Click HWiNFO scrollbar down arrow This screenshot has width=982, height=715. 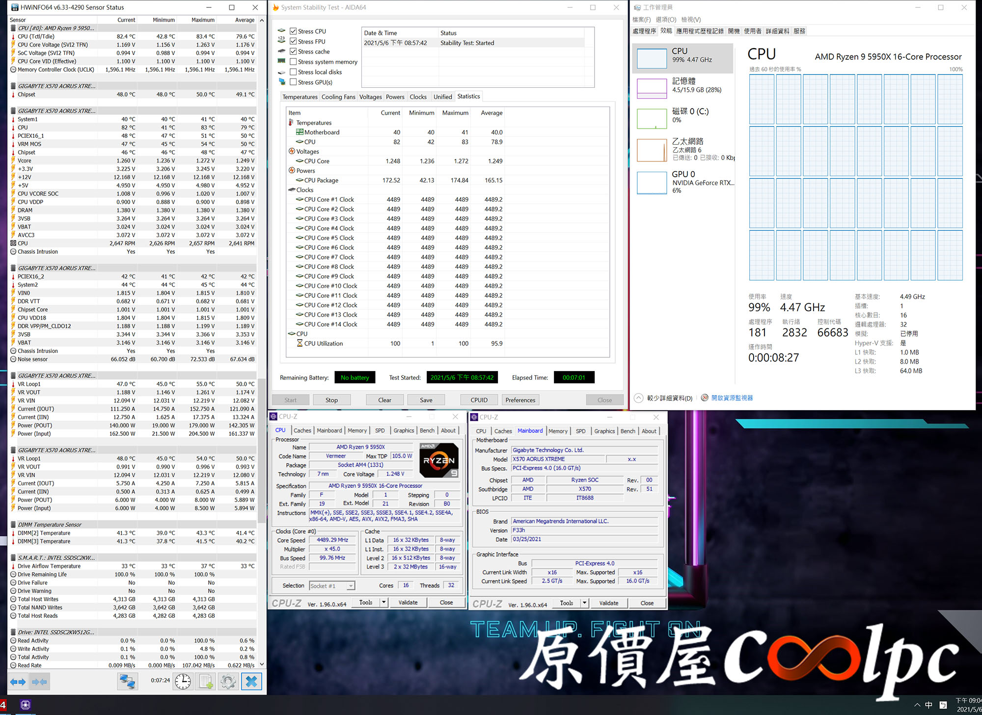click(x=262, y=664)
